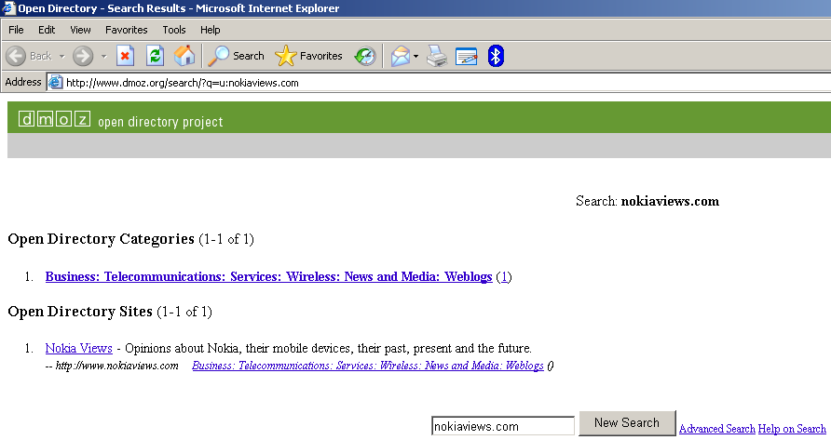The image size is (831, 440).
Task: Click the Edit page icon in toolbar
Action: 467,56
